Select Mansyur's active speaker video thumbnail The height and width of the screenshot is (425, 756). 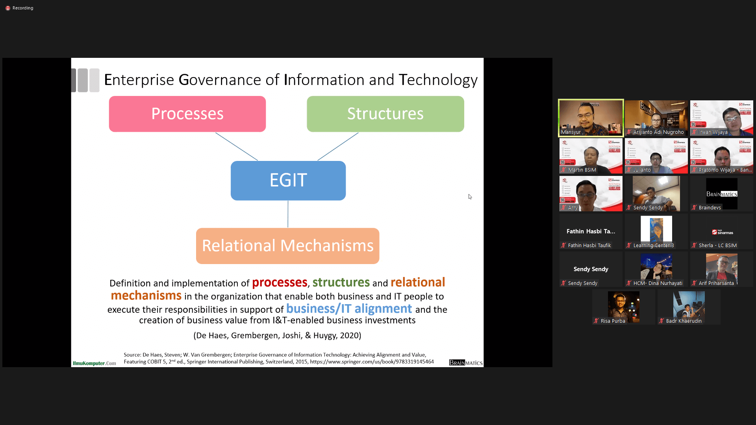pyautogui.click(x=591, y=117)
